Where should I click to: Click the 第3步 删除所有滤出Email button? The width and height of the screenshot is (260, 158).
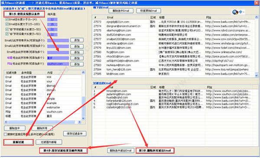pyautogui.click(x=155, y=151)
